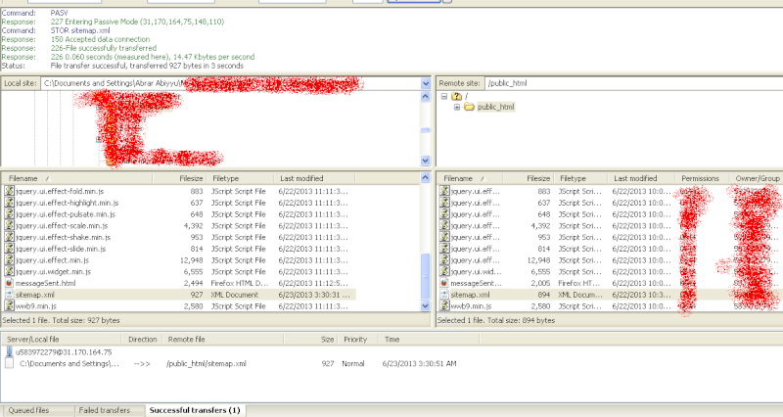Image resolution: width=783 pixels, height=417 pixels.
Task: Sort transfer queue by Time column
Action: [x=429, y=339]
